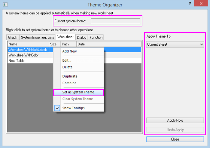The image size is (210, 148).
Task: Select Set as System Theme
Action: pyautogui.click(x=78, y=92)
